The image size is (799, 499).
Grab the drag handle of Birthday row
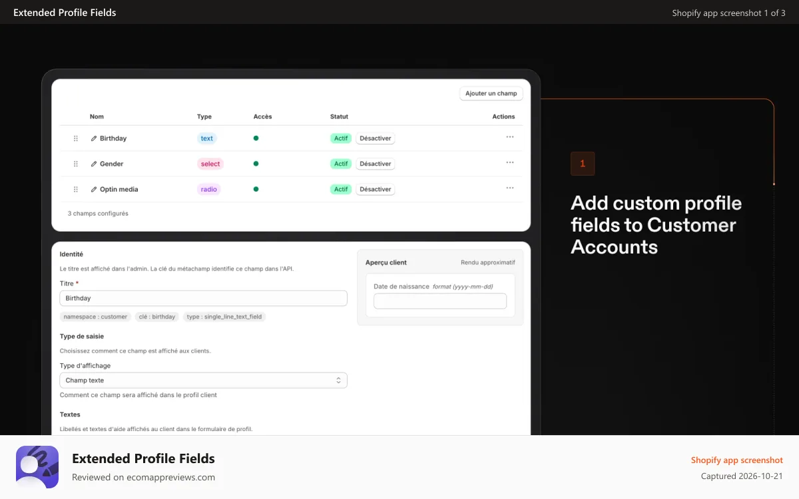(76, 138)
